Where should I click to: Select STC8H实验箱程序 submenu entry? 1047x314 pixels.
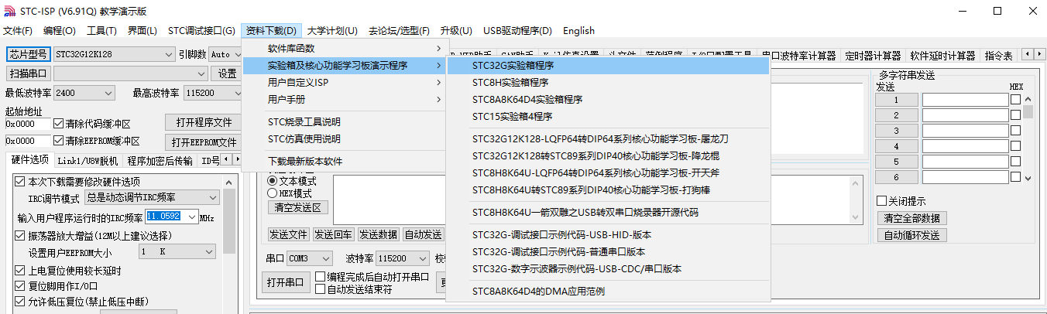pos(608,83)
